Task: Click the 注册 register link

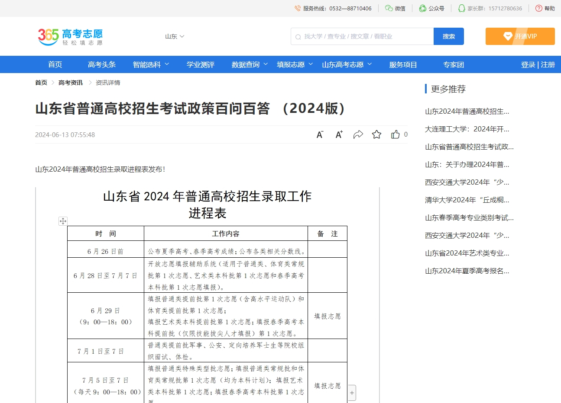Action: point(548,64)
